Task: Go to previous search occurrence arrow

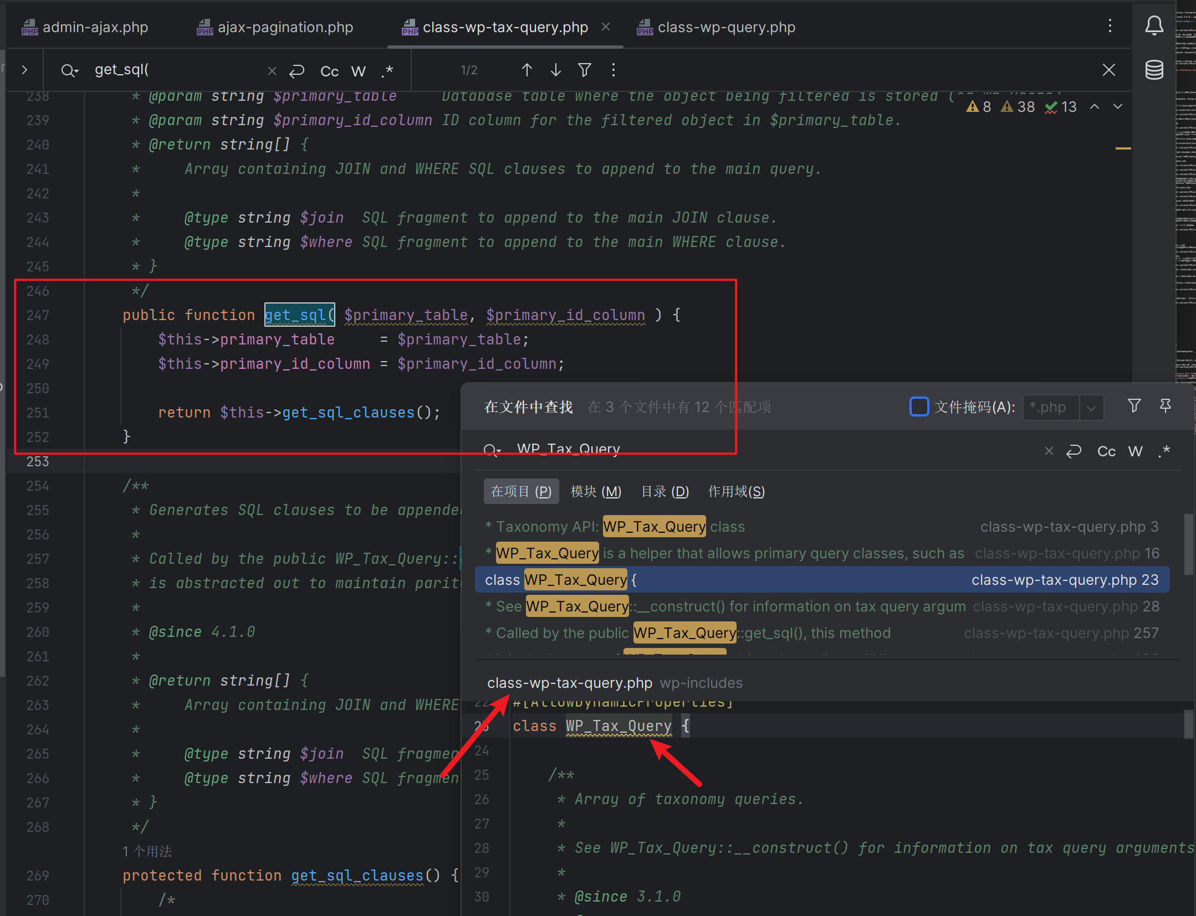Action: pos(527,70)
